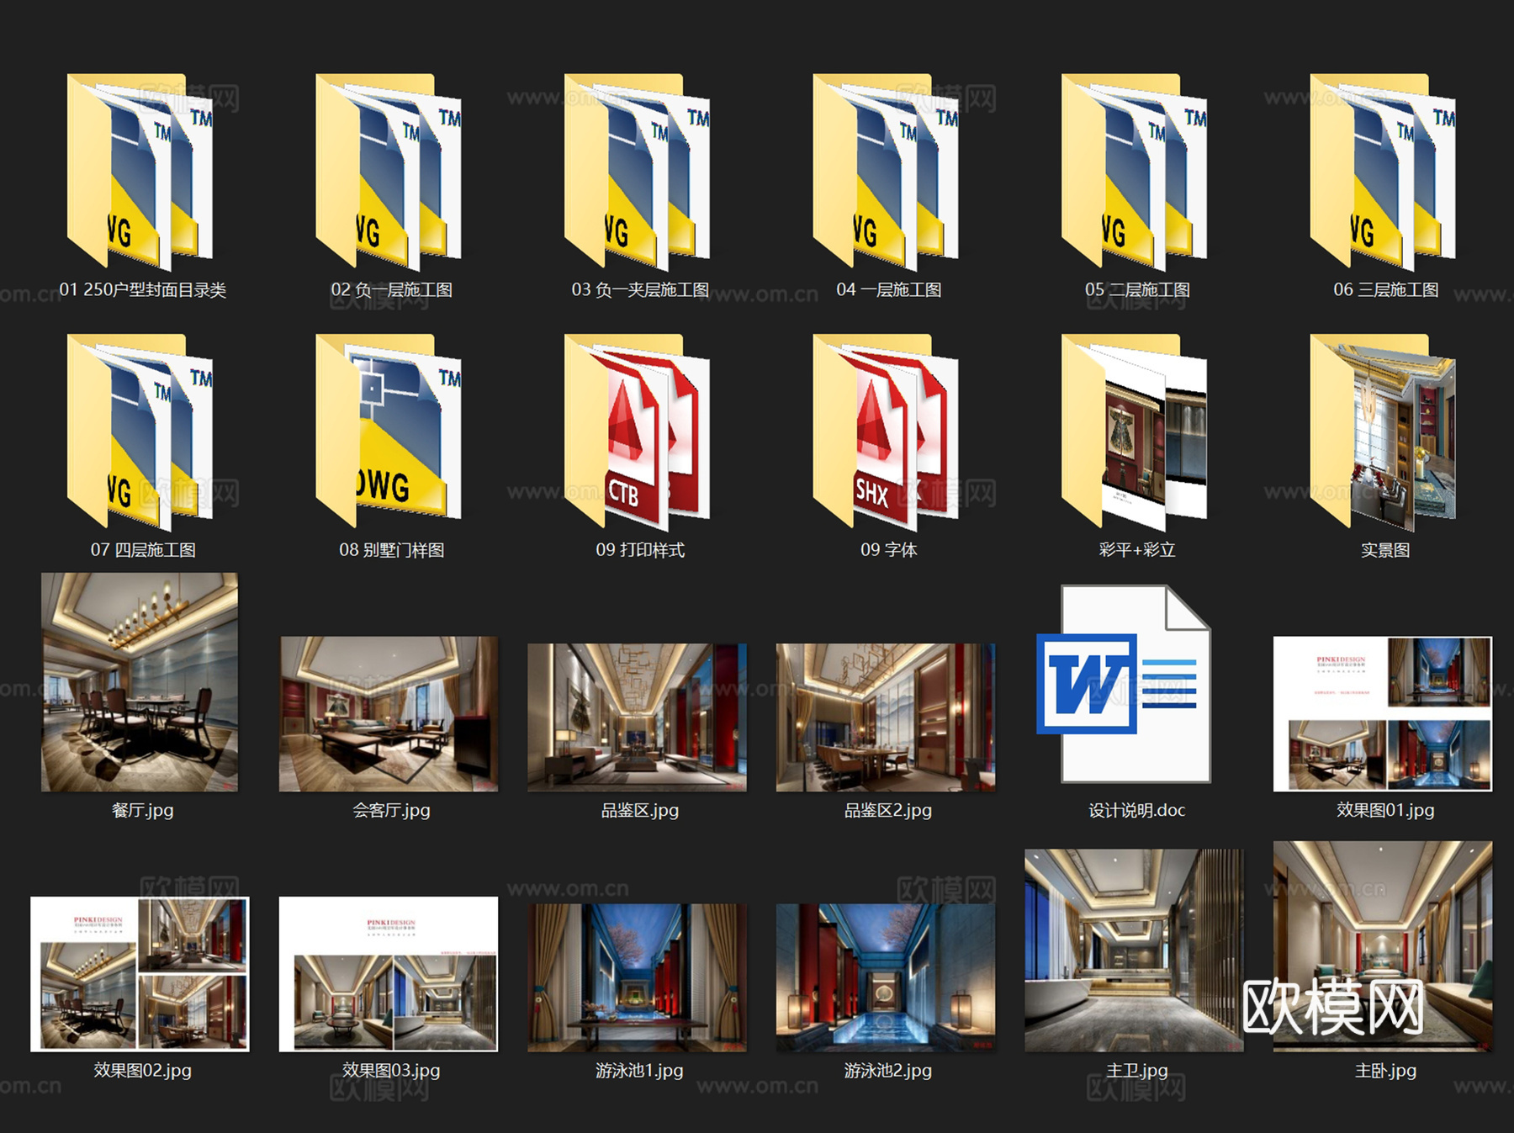Screen dimensions: 1514x1133
Task: Click the 游泳池1.jpg image
Action: [637, 977]
